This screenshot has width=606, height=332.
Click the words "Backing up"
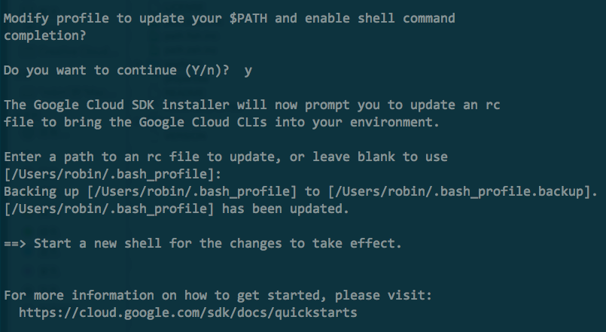(41, 191)
